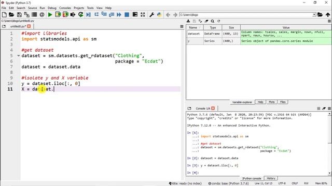Step into function debug icon

pyautogui.click(x=104, y=14)
